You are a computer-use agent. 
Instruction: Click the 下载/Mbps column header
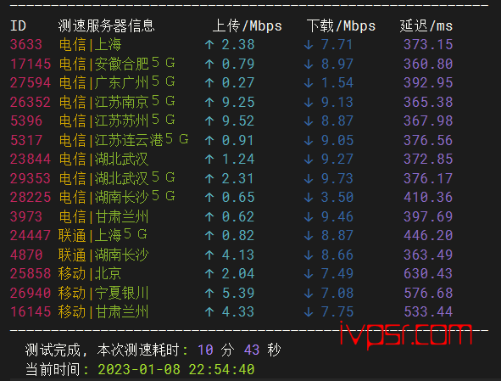[341, 26]
